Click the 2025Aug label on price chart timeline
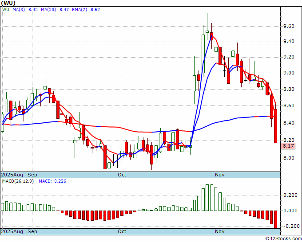Viewport: 302px width, 242px height. point(12,175)
